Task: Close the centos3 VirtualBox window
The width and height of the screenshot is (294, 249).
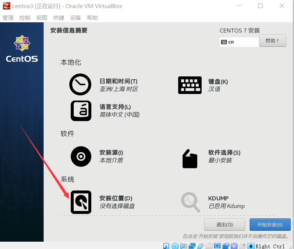Action: (282, 6)
